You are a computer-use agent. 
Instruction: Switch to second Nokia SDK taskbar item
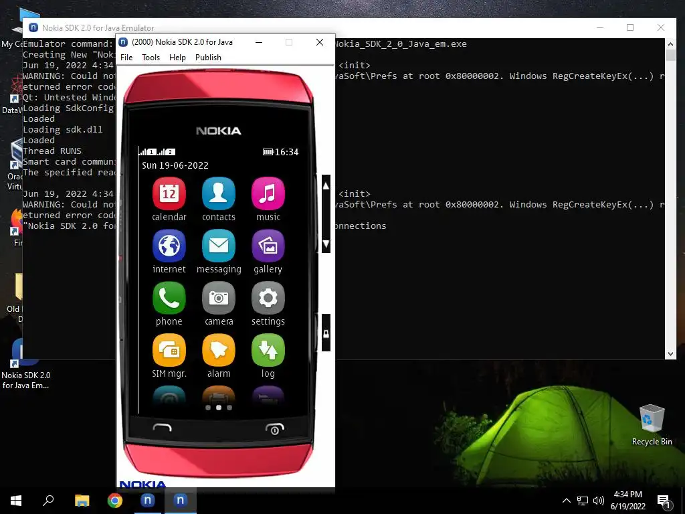[181, 501]
